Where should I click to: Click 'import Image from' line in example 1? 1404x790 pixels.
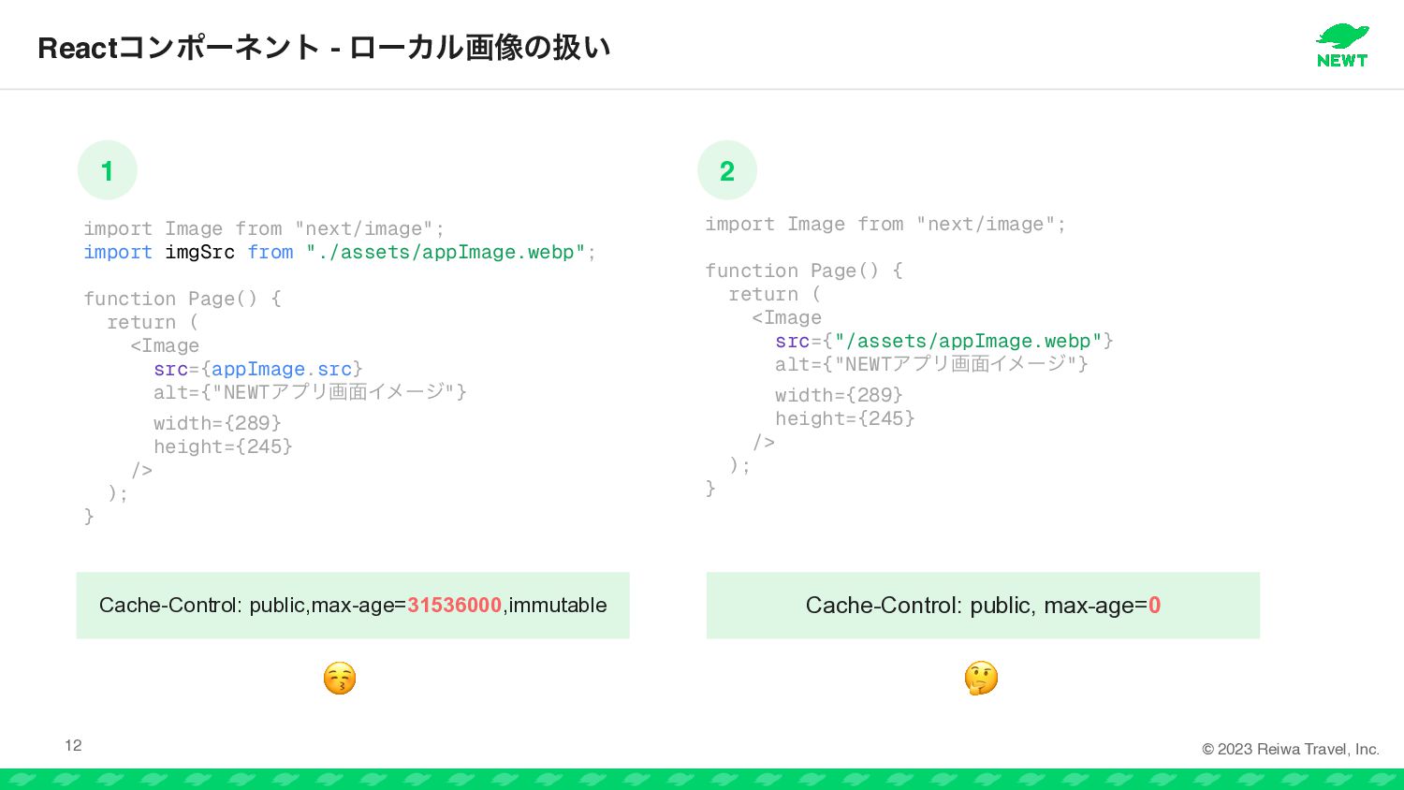tap(264, 229)
